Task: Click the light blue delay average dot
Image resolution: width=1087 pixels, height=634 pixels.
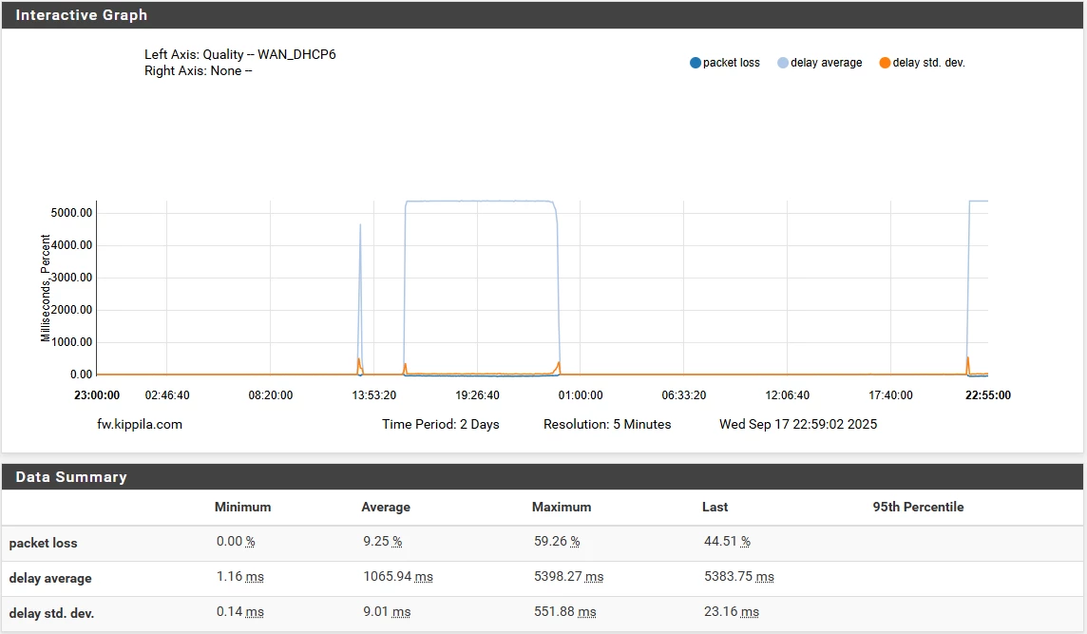Action: [783, 63]
